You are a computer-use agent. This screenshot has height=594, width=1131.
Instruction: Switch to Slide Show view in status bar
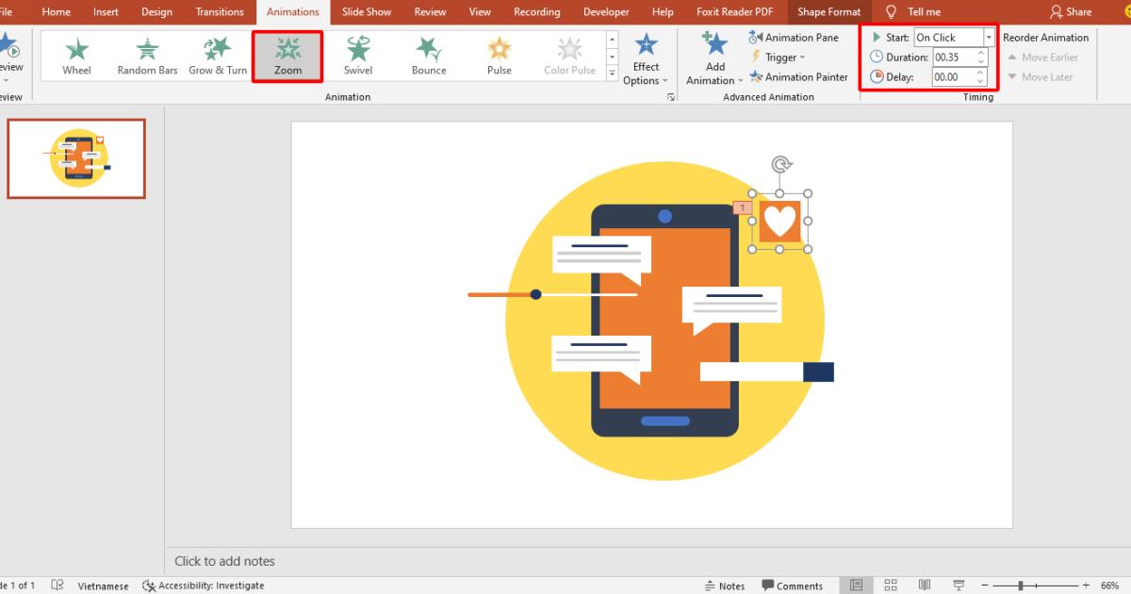coord(958,586)
